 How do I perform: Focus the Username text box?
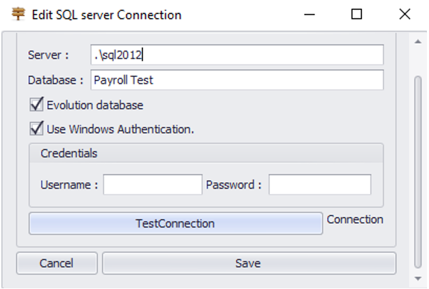tap(152, 185)
